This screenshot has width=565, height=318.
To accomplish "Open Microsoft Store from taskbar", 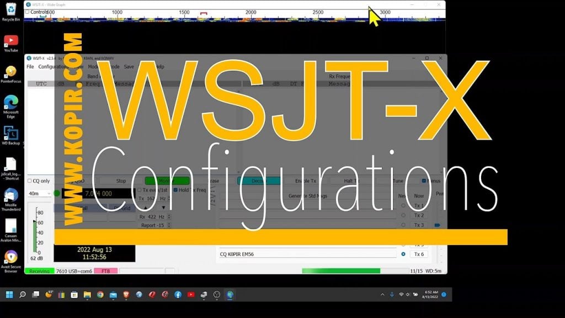I will tap(74, 295).
